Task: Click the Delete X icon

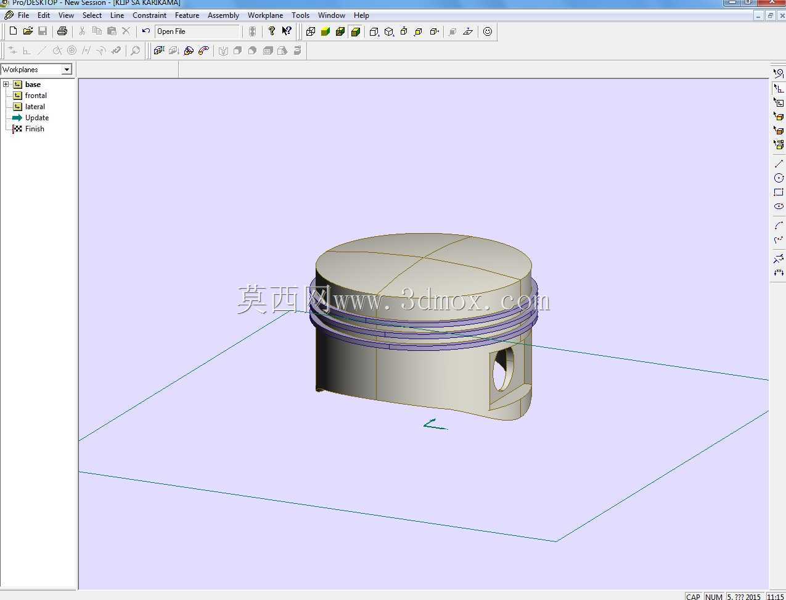Action: [x=126, y=31]
